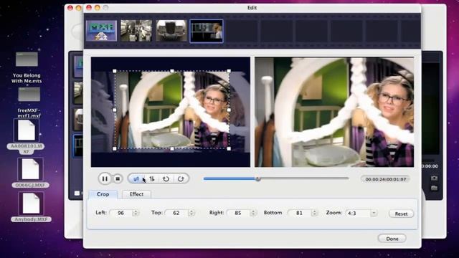
Task: Stop the video preview playback
Action: [x=118, y=178]
